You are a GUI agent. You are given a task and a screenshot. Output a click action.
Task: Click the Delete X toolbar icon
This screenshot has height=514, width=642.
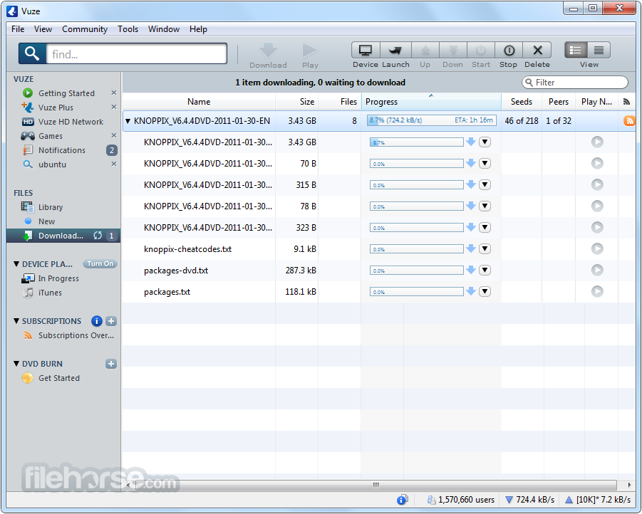[x=537, y=51]
